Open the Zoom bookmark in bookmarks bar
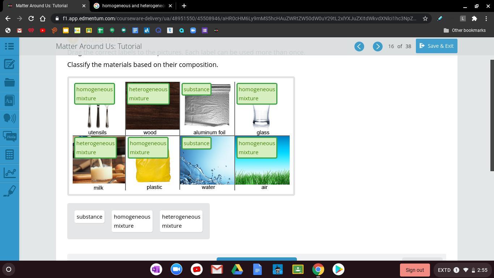Image resolution: width=494 pixels, height=278 pixels. (193, 30)
